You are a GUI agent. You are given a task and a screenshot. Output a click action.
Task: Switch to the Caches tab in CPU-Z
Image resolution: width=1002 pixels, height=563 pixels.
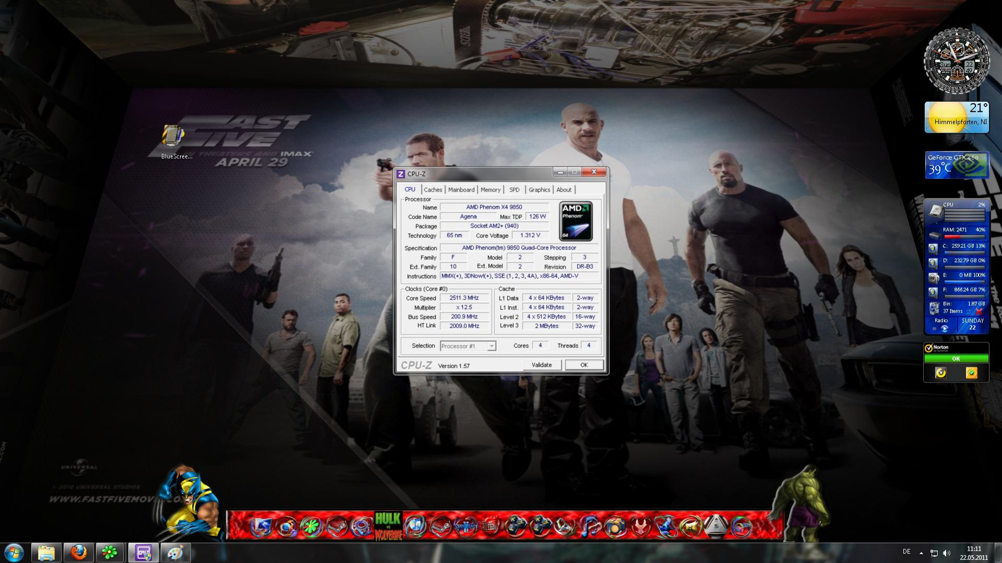tap(433, 190)
